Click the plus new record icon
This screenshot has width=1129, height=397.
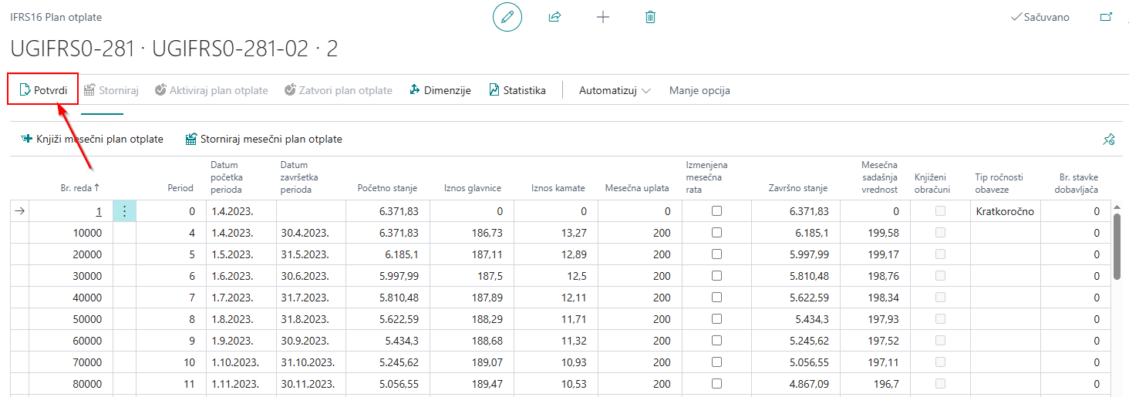603,17
